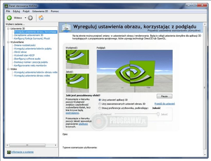Open Zmiana rozdzielczości

[x=25, y=45]
